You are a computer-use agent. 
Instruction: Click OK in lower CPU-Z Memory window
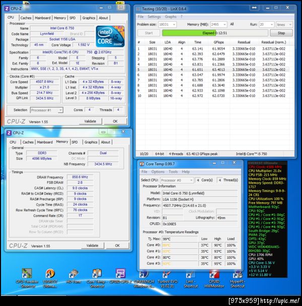[117, 246]
